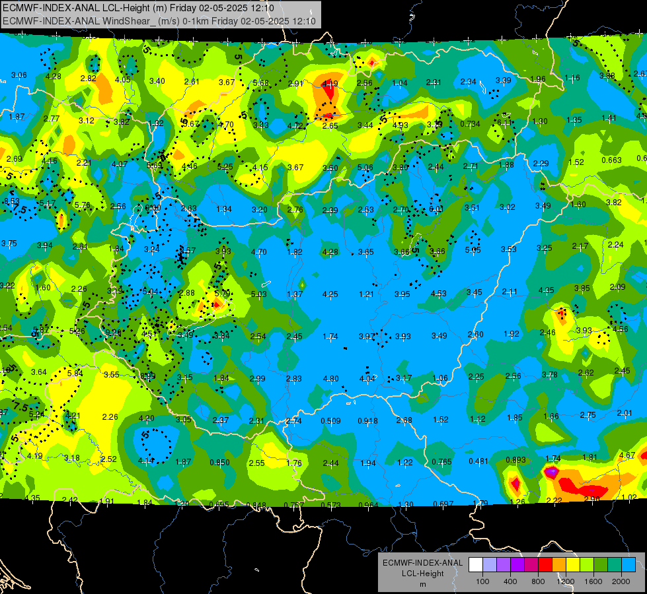647x594 pixels.
Task: Click the legend tick label 400
Action: (x=510, y=581)
